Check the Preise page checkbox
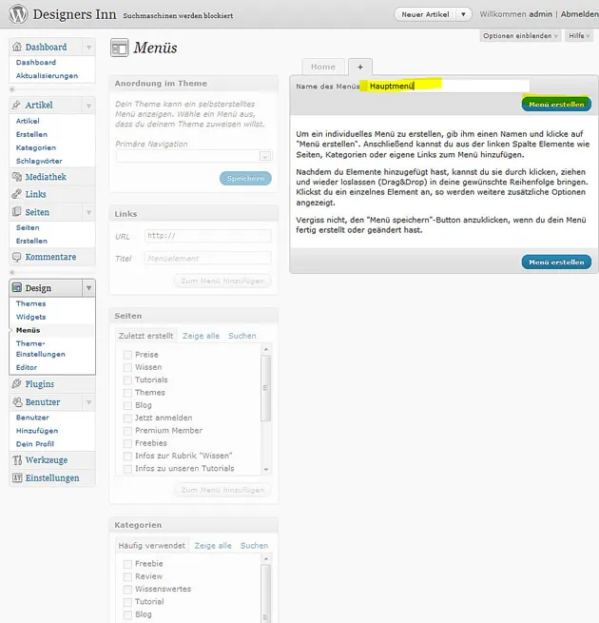 tap(127, 355)
